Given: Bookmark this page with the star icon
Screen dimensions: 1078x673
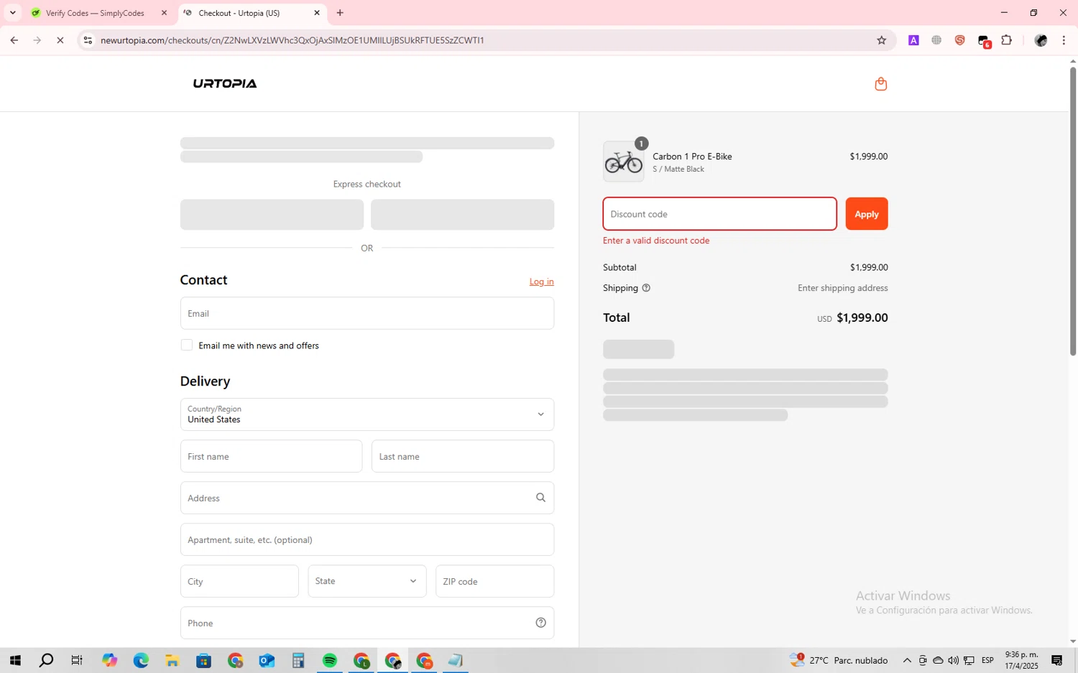Looking at the screenshot, I should pos(881,40).
